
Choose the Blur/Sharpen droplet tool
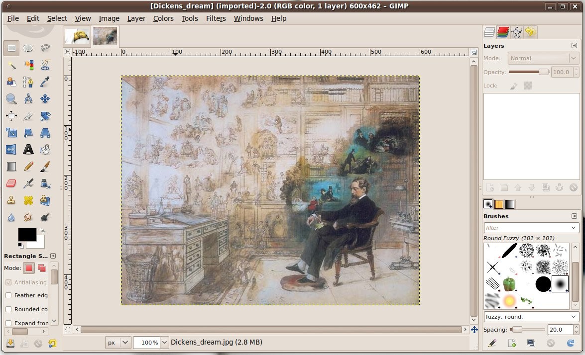(11, 217)
